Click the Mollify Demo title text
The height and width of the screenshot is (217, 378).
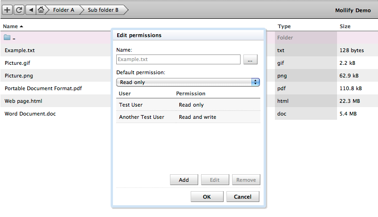point(353,10)
